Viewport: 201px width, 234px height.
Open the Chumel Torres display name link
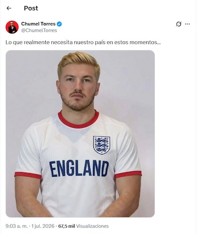[x=38, y=24]
